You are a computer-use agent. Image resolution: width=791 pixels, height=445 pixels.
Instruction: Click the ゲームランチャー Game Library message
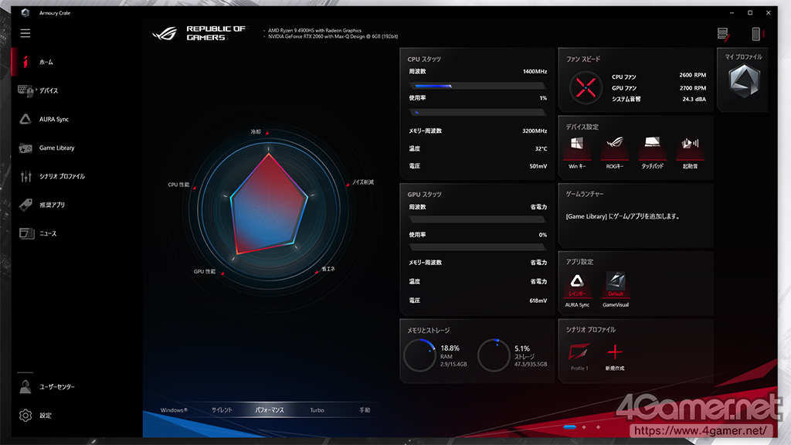(623, 216)
